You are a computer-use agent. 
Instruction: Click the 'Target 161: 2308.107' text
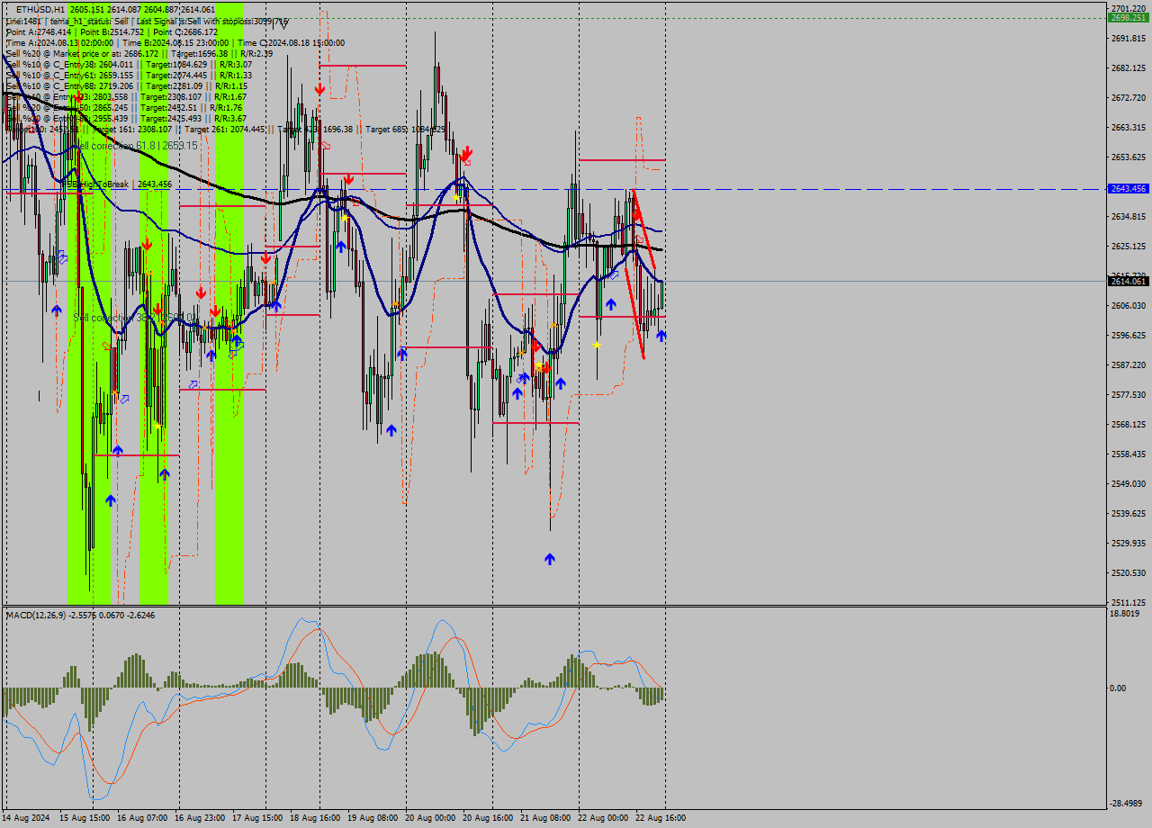(x=133, y=130)
